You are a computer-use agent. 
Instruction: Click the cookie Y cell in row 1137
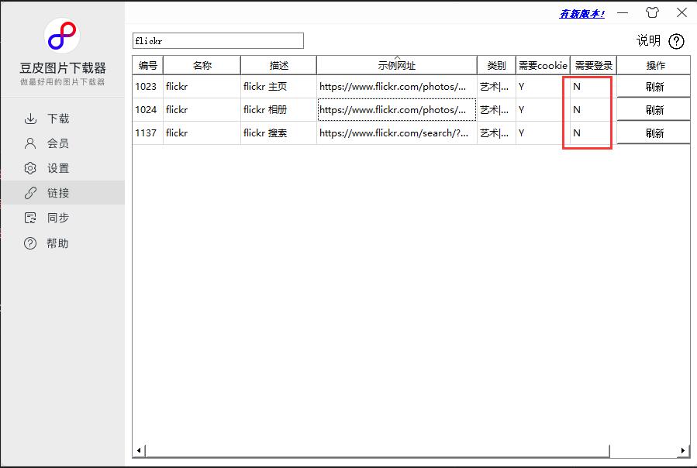(x=543, y=133)
